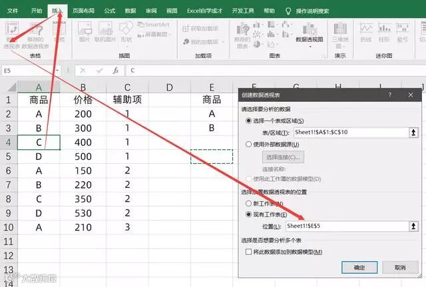Viewport: 426px width, 287px height.
Task: Insert a SmartArt graphic
Action: click(153, 25)
